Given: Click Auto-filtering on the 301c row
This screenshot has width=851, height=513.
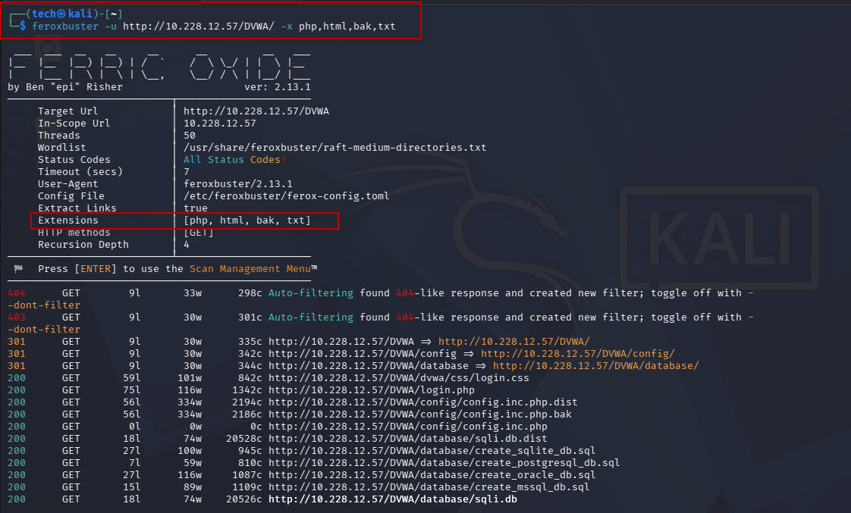Looking at the screenshot, I should 310,317.
